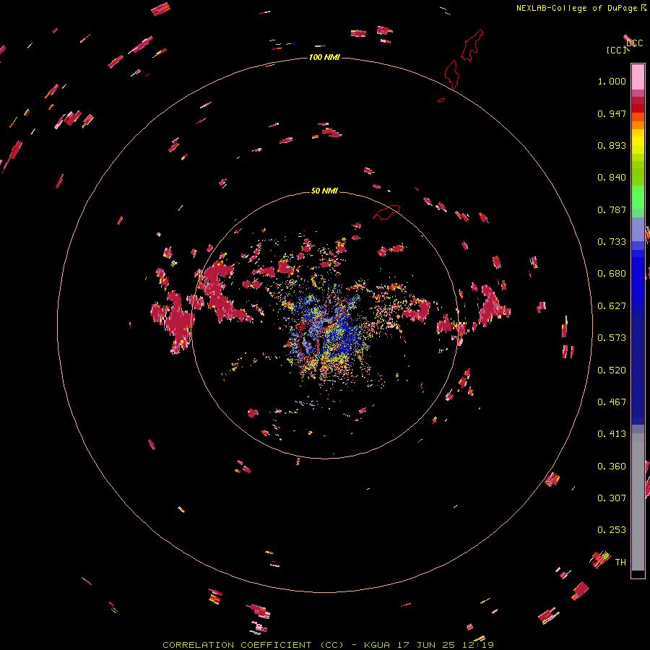Select the 0.627 scale value
The height and width of the screenshot is (650, 650).
point(612,306)
